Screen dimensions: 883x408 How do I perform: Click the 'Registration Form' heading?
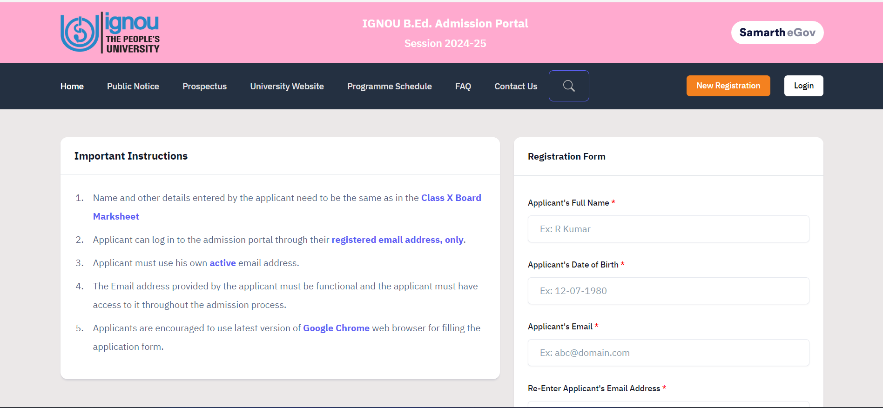click(x=566, y=156)
